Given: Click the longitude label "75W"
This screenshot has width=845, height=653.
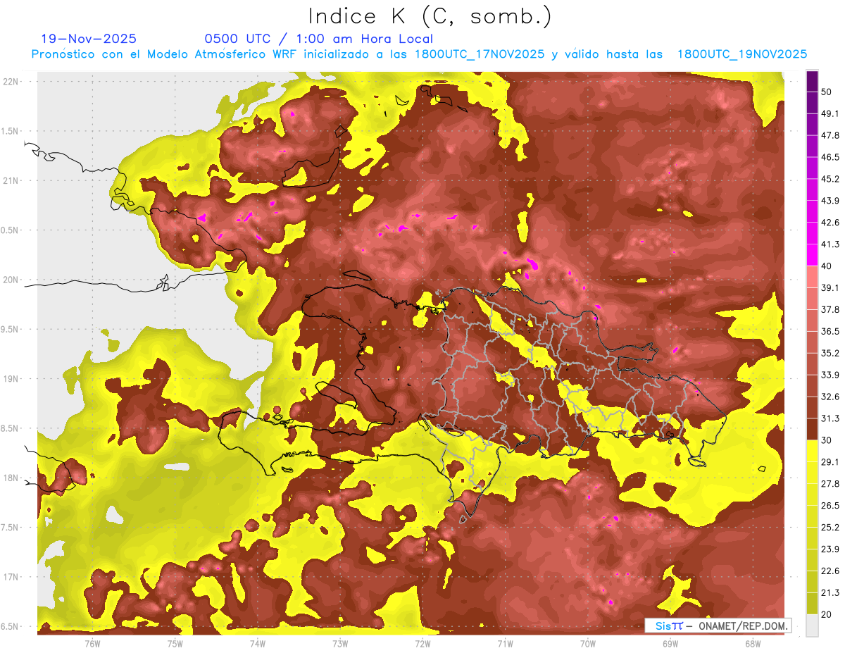Looking at the screenshot, I should tap(175, 643).
